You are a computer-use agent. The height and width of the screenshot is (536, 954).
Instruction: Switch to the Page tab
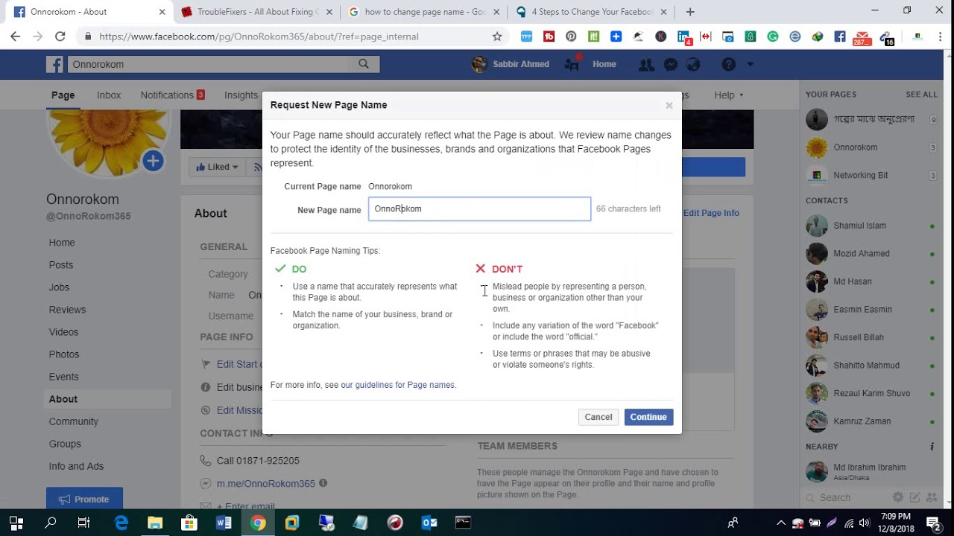(x=63, y=95)
